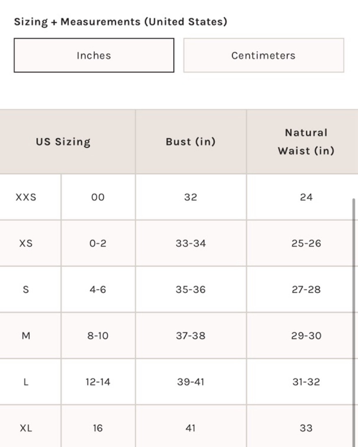The height and width of the screenshot is (447, 358).
Task: Click the Sizing + Measurements heading
Action: pyautogui.click(x=120, y=22)
